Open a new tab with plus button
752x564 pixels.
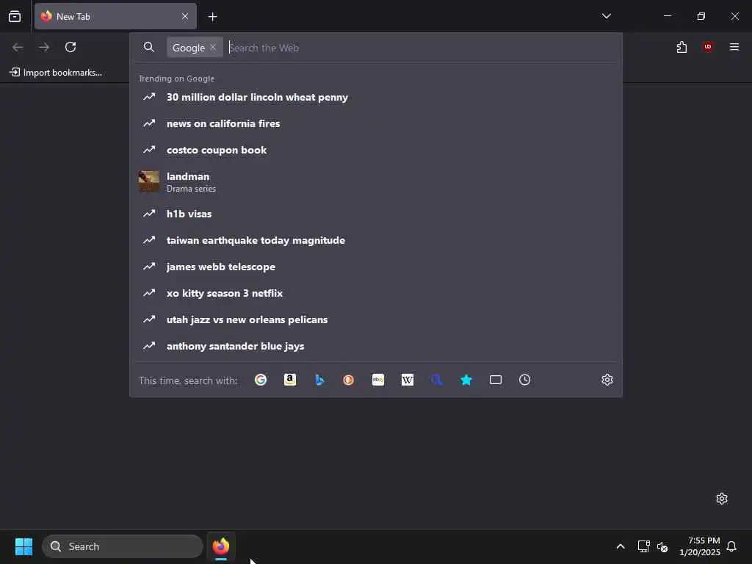point(212,17)
